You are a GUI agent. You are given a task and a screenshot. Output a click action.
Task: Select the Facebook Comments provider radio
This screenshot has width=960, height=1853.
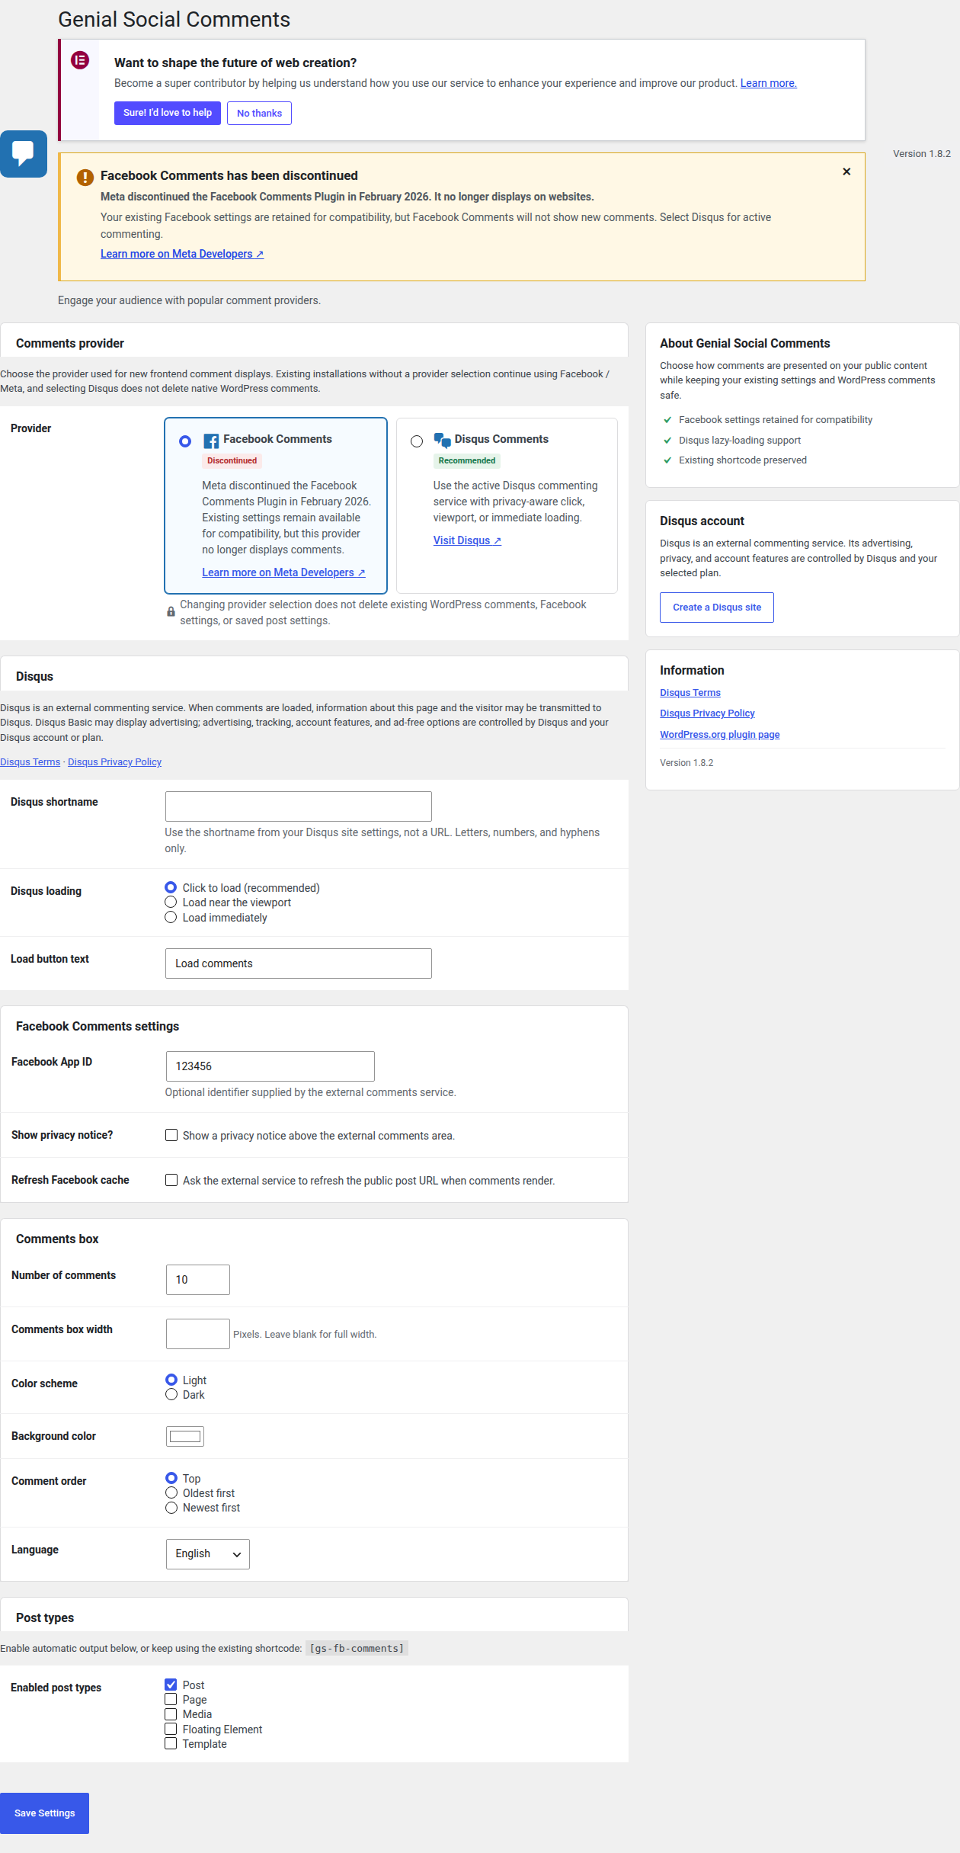pyautogui.click(x=185, y=441)
